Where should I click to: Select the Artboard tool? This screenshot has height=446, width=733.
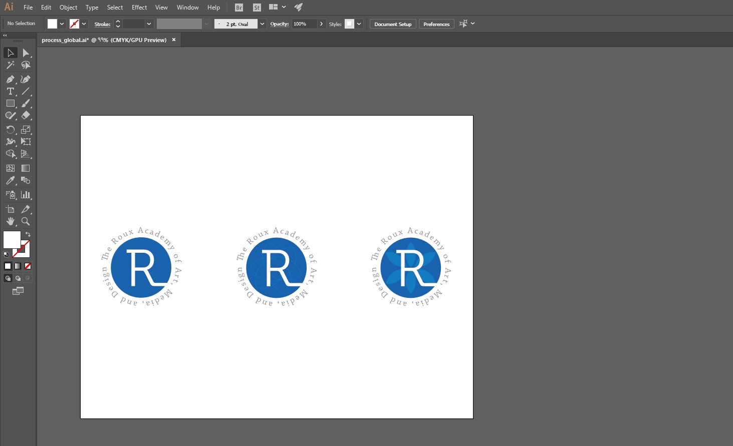pos(11,209)
